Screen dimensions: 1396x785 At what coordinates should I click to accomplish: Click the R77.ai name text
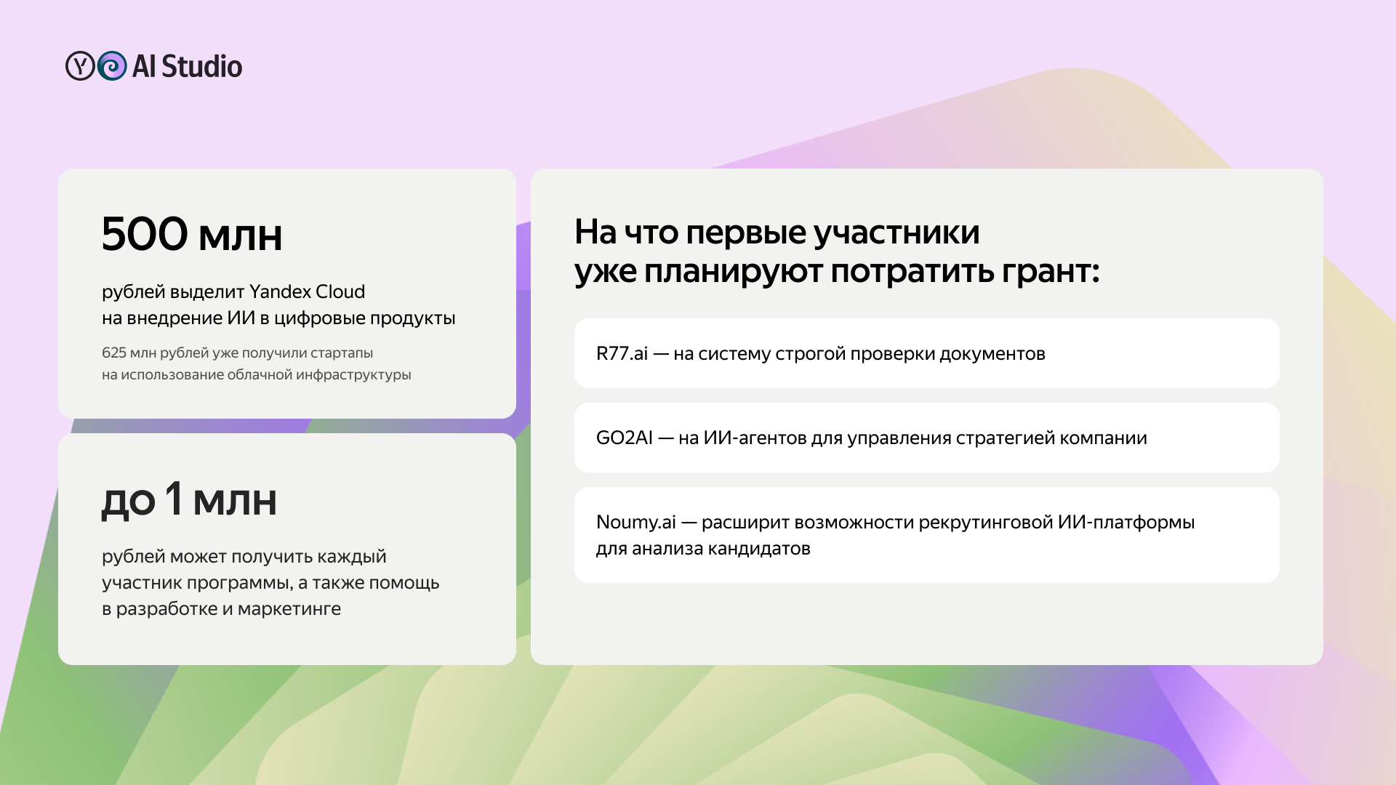pyautogui.click(x=622, y=353)
